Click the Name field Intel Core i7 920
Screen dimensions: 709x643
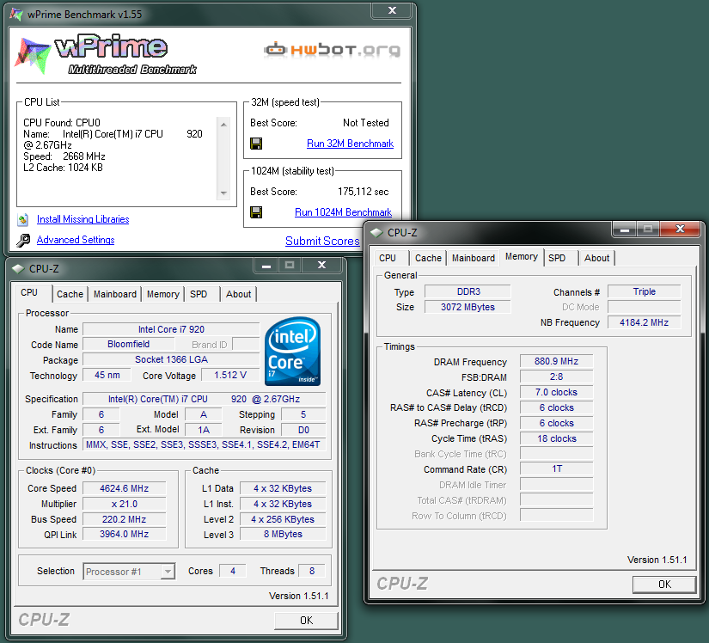pyautogui.click(x=171, y=329)
